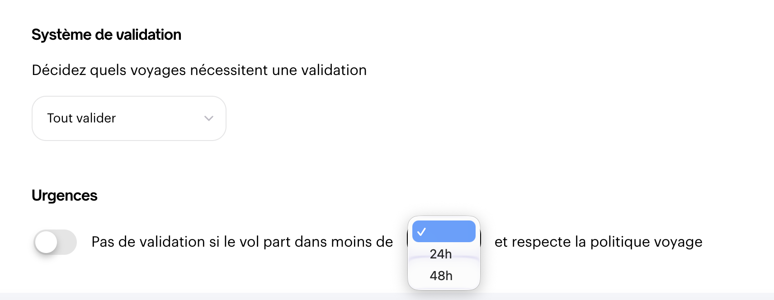
Task: Click the checkmark icon in the hours list
Action: (x=422, y=232)
